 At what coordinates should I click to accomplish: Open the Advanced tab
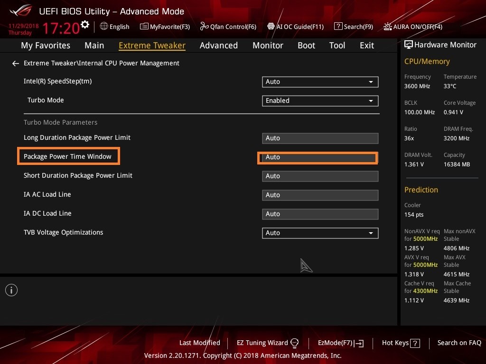click(x=219, y=45)
